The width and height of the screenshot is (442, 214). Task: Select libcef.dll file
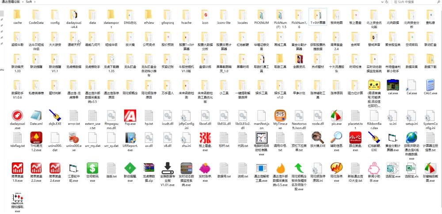click(205, 115)
